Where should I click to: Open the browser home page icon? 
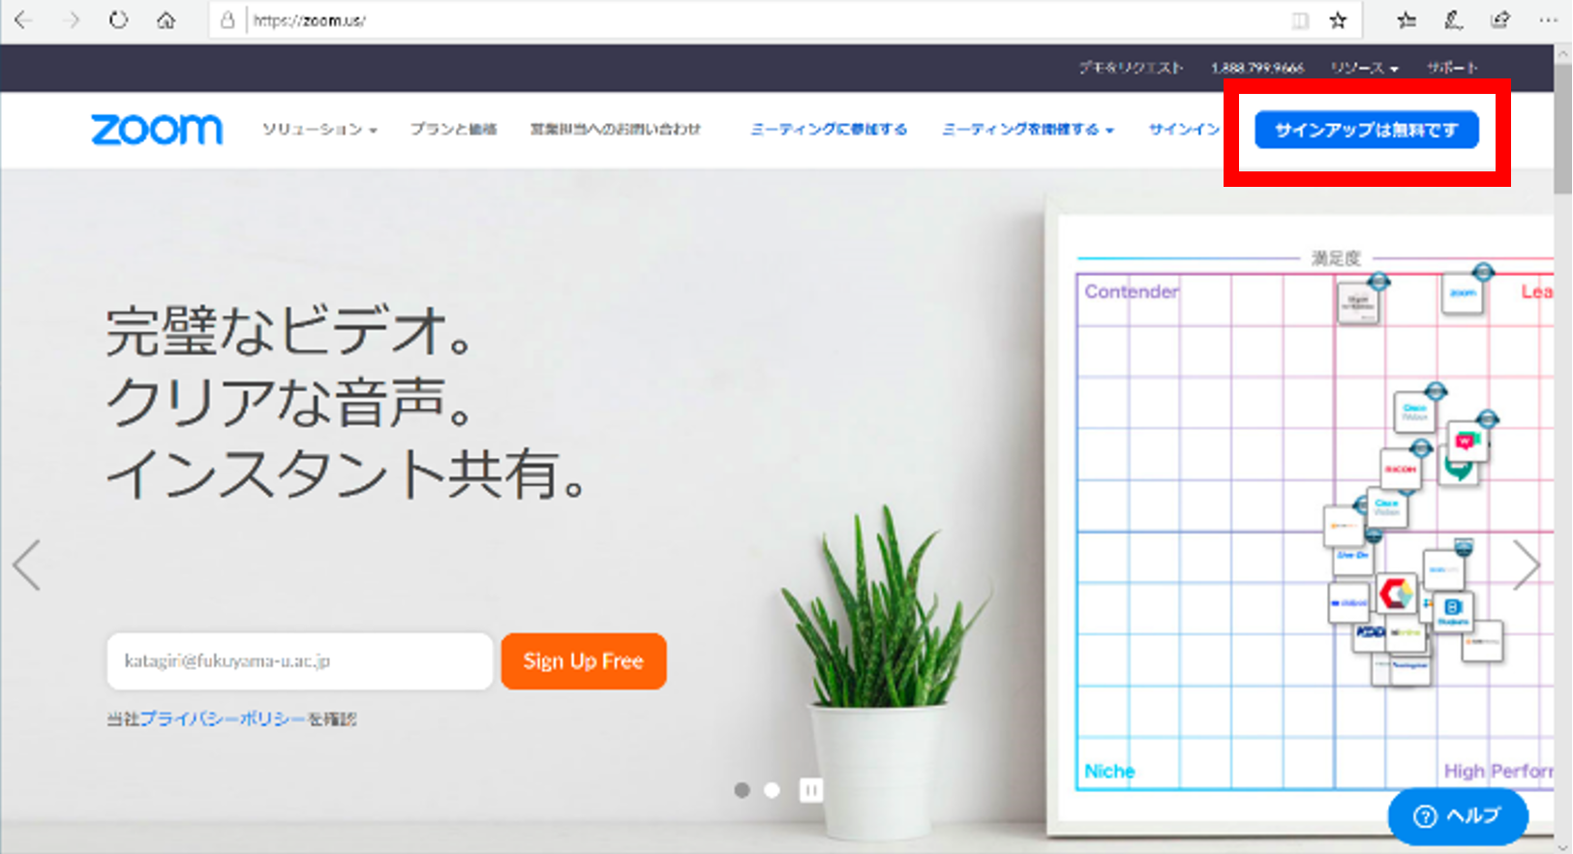[166, 20]
